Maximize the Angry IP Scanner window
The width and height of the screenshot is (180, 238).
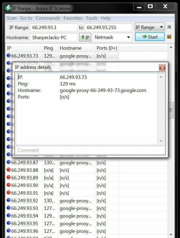[x=150, y=7]
